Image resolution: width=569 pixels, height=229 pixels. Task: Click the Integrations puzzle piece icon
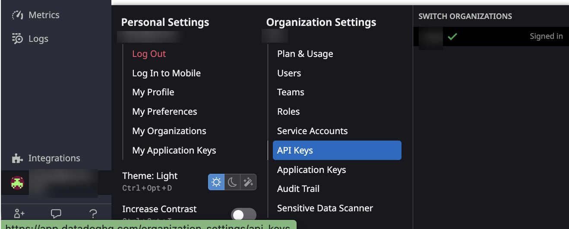pos(17,158)
